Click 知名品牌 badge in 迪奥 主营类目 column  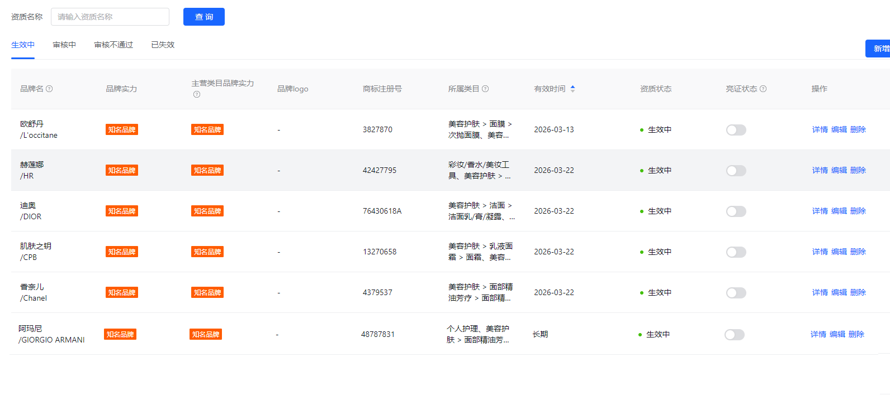(207, 211)
